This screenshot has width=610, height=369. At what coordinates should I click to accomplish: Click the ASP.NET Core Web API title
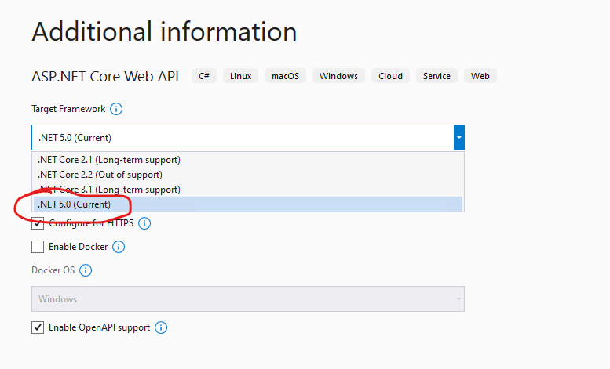(105, 77)
